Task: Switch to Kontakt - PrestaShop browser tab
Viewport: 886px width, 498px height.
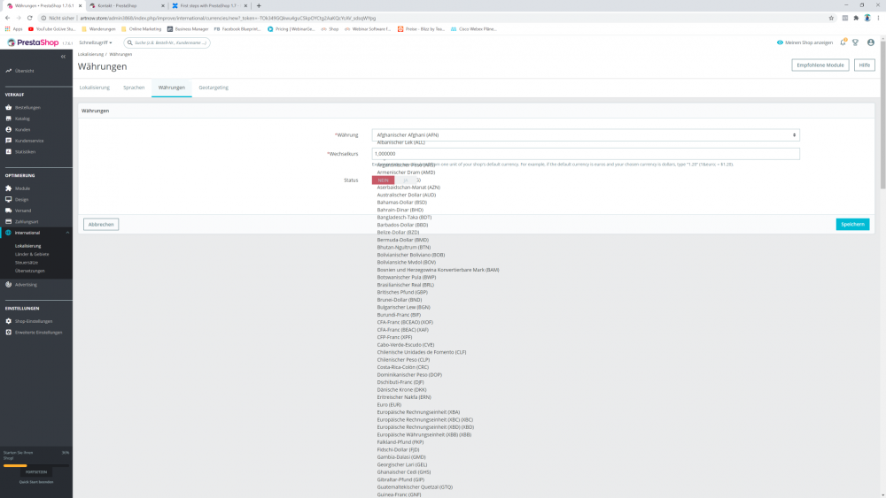Action: [x=126, y=5]
